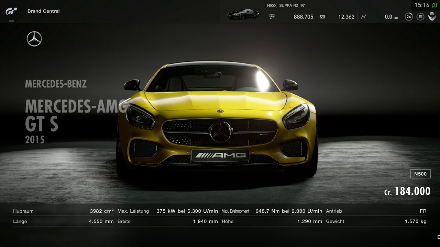Select the black Supra car thumbnail
Viewport: 440px width, 247px height.
(x=243, y=15)
